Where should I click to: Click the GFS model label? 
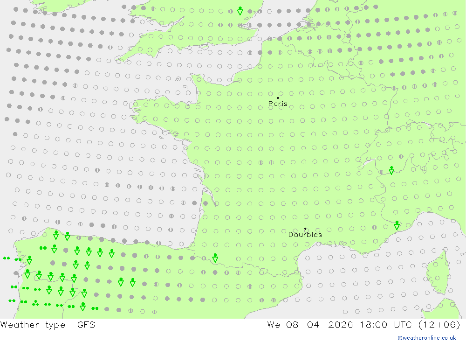(87, 324)
